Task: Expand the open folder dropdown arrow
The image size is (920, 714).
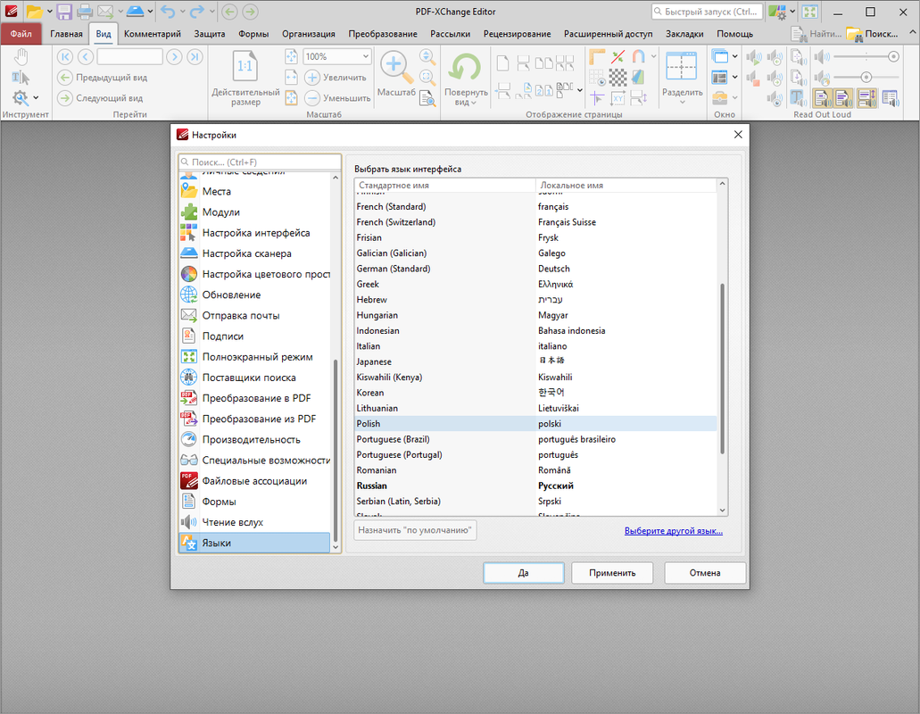Action: click(x=49, y=11)
